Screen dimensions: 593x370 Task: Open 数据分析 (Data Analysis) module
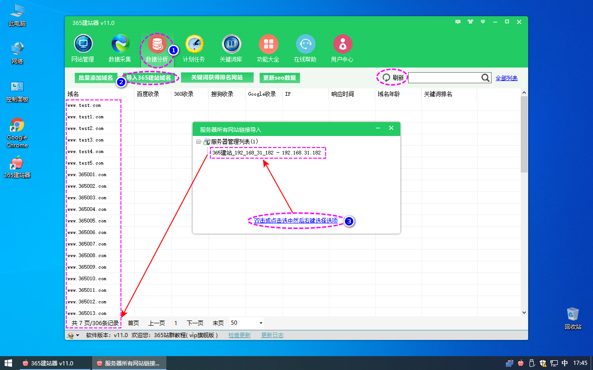pyautogui.click(x=157, y=49)
